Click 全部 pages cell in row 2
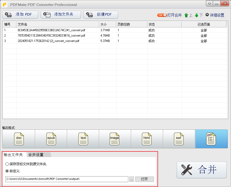Screen dimensions: 231x187 (x=204, y=36)
